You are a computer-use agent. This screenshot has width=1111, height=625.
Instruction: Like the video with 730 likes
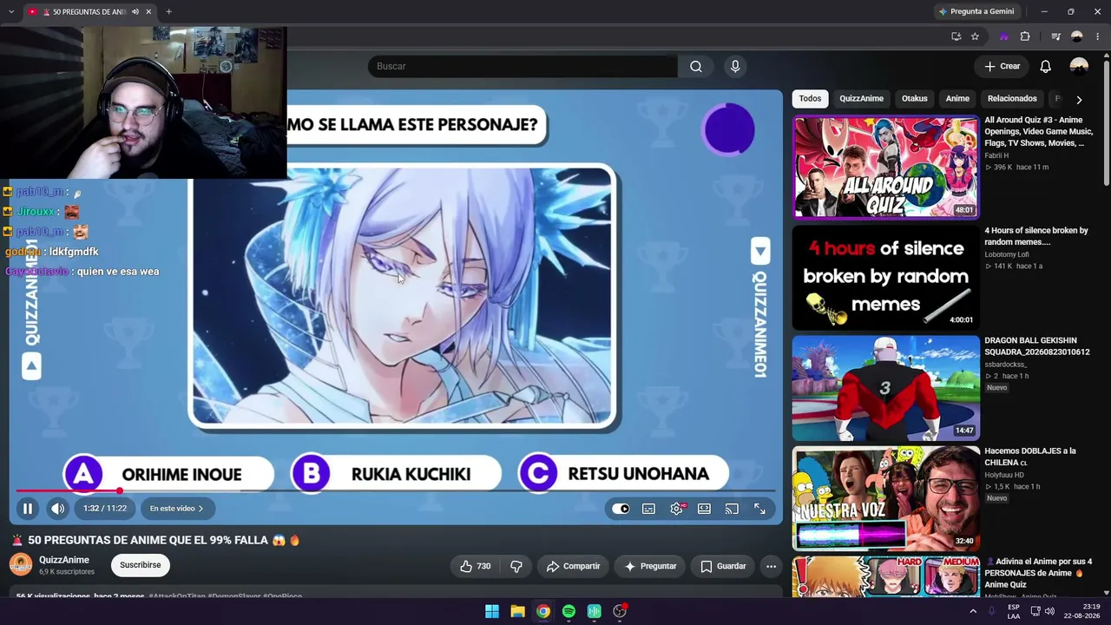[476, 566]
